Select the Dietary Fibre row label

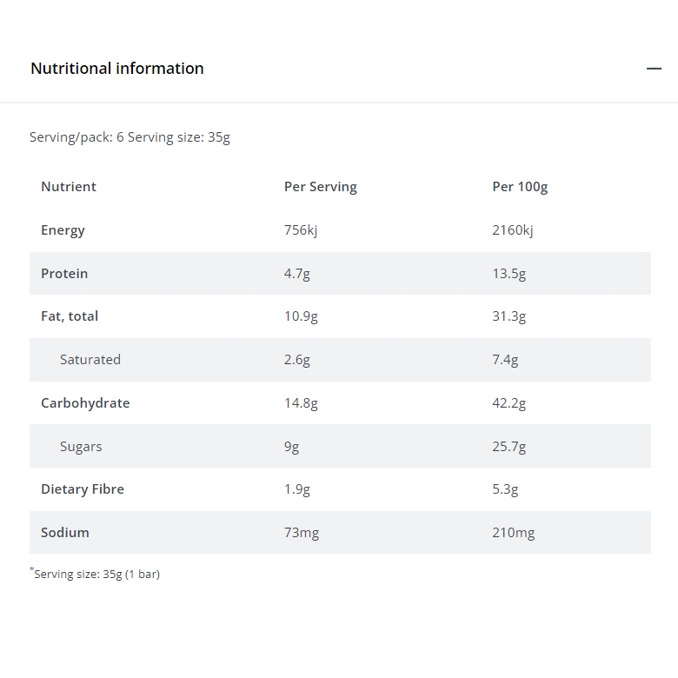(x=83, y=489)
